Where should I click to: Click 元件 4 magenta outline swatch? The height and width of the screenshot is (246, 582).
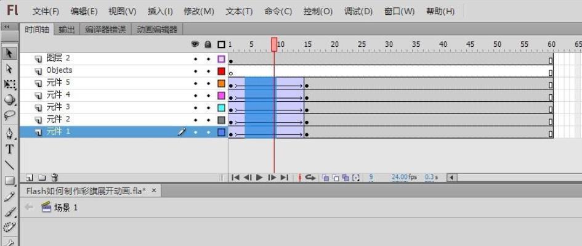pos(221,96)
